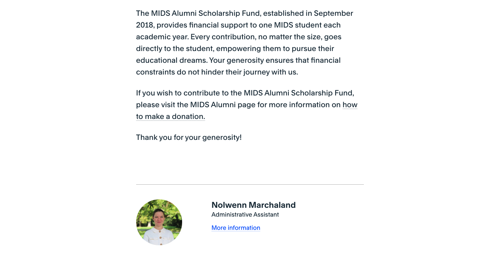Open the 'More information' link
Viewport: 500px width, 257px height.
click(236, 228)
